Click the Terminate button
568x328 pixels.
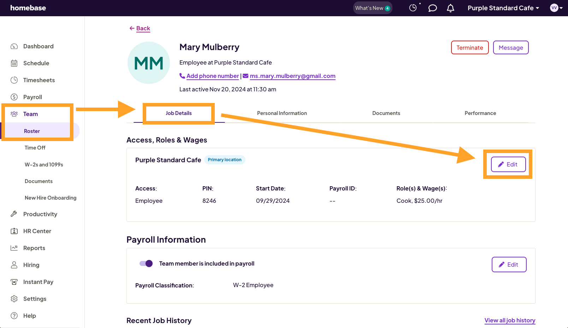(x=470, y=48)
